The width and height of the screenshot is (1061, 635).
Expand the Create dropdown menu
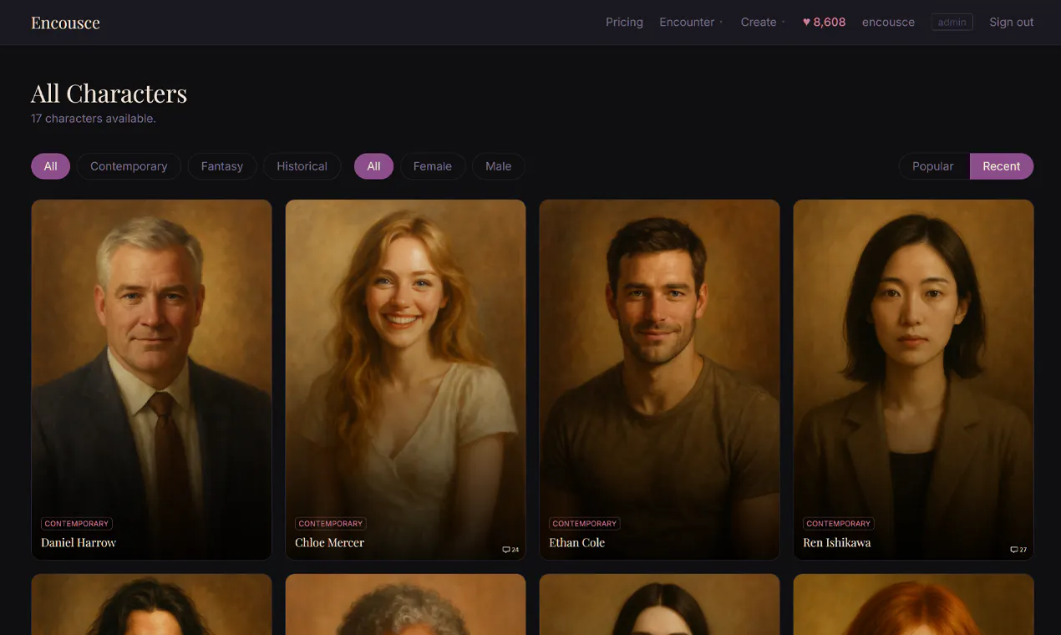click(763, 23)
